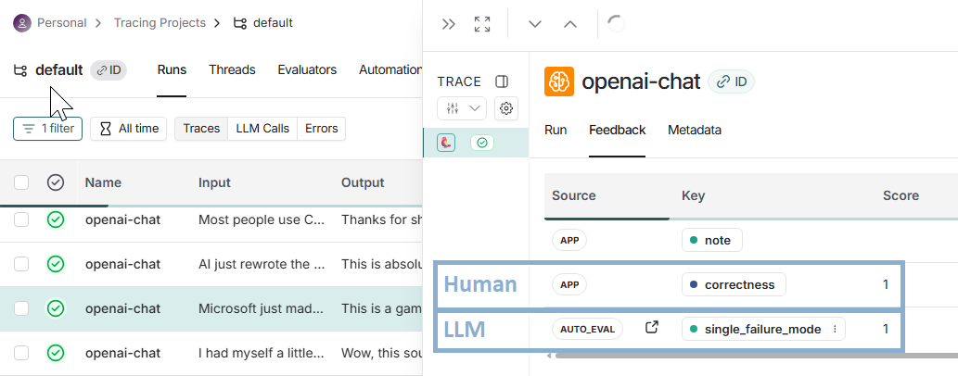Click the correctness feedback key tag
The width and height of the screenshot is (958, 376).
(x=734, y=285)
